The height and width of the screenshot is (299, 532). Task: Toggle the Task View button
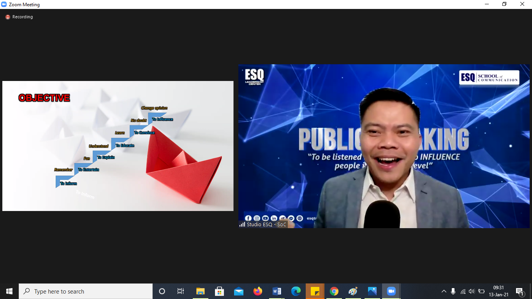tap(181, 291)
